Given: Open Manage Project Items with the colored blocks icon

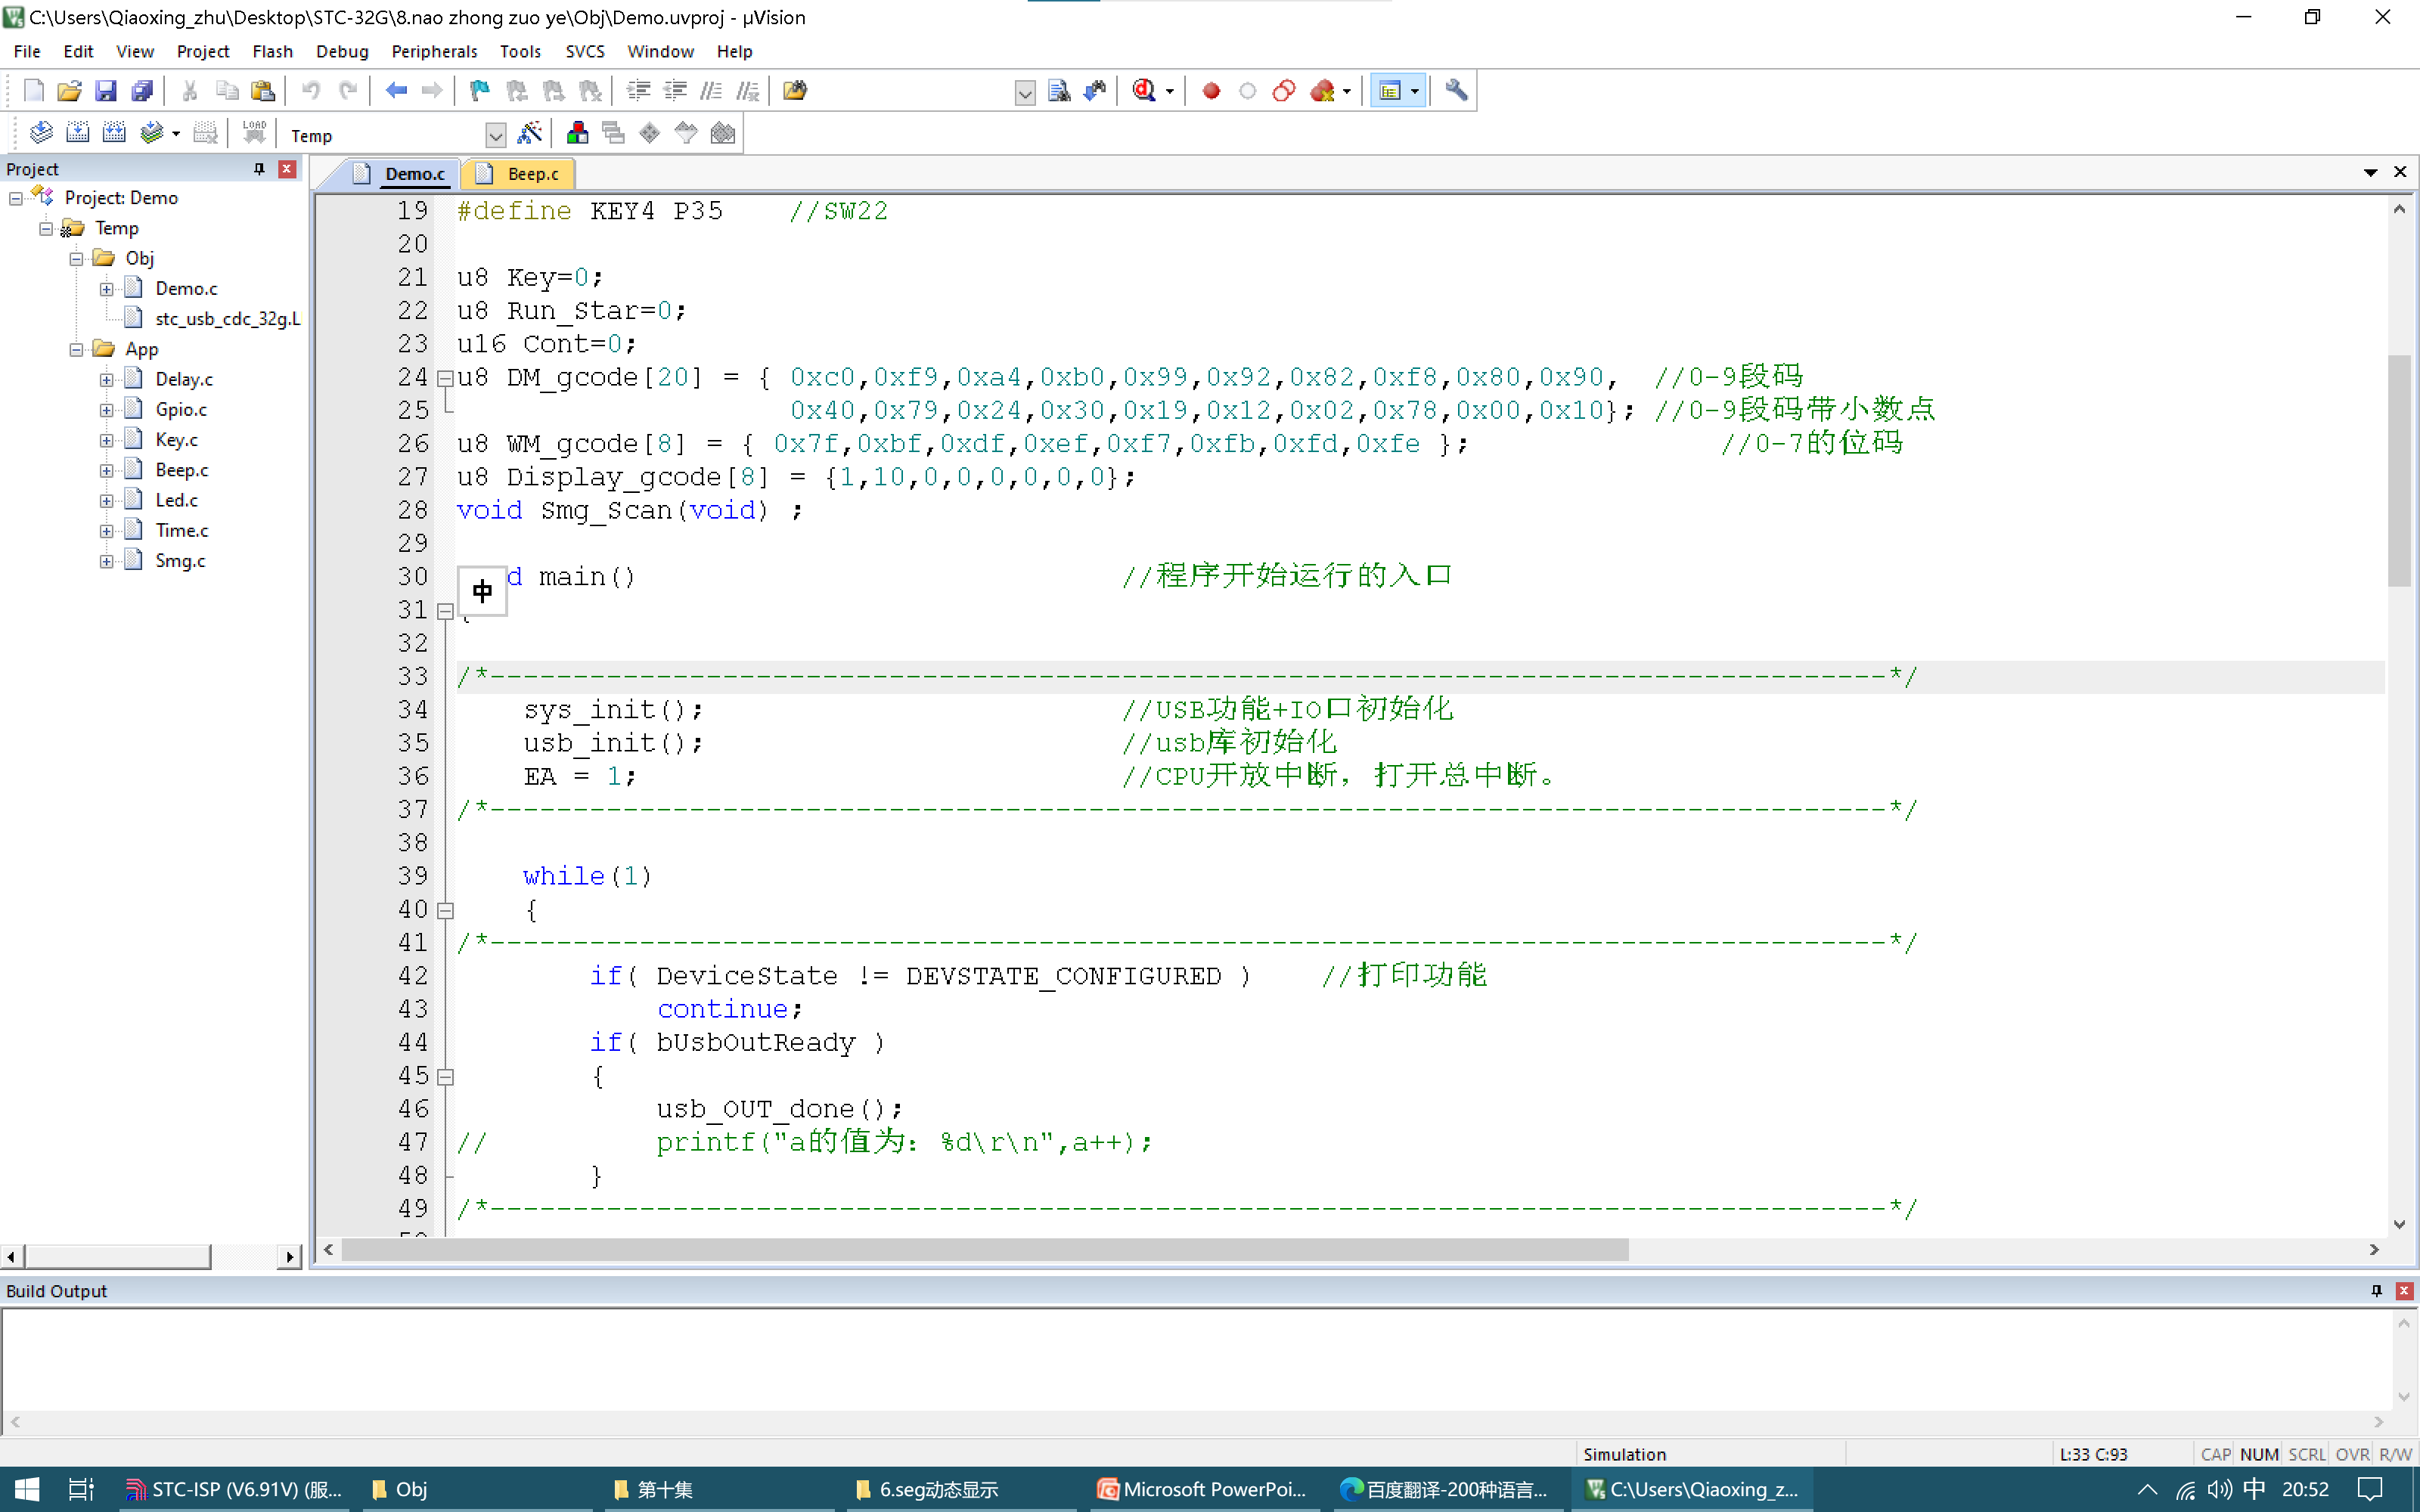Looking at the screenshot, I should click(577, 133).
